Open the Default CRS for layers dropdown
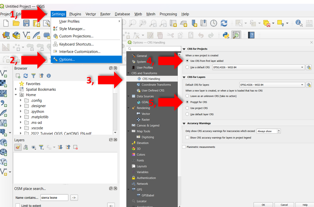The width and height of the screenshot is (314, 207). [272, 85]
